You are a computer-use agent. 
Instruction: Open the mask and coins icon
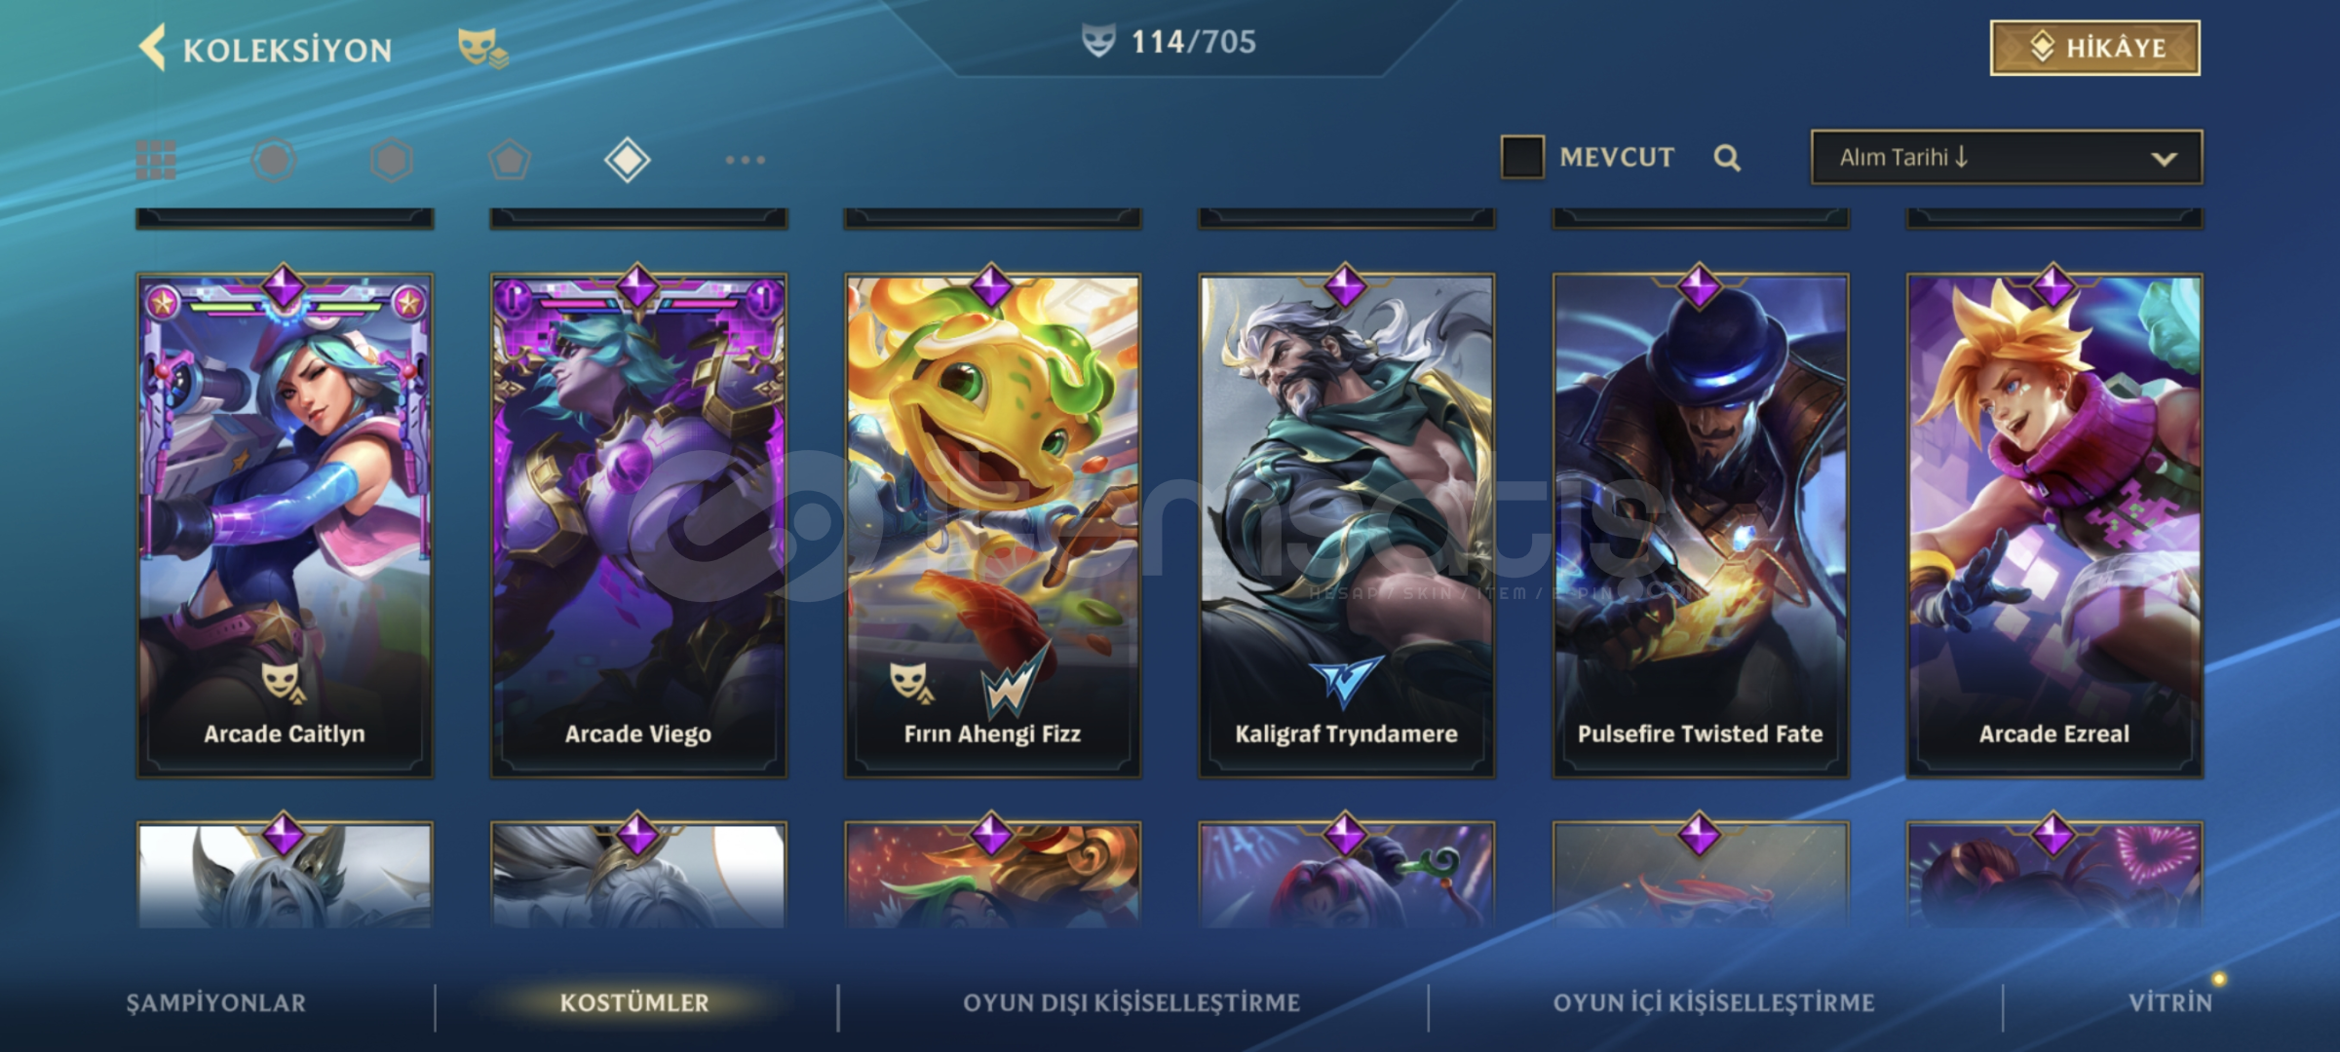click(x=482, y=48)
